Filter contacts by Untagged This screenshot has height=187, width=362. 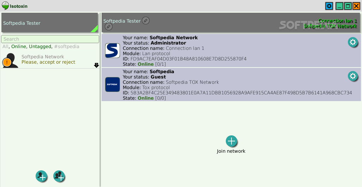40,47
